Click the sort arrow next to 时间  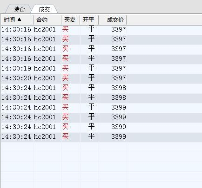click(19, 19)
